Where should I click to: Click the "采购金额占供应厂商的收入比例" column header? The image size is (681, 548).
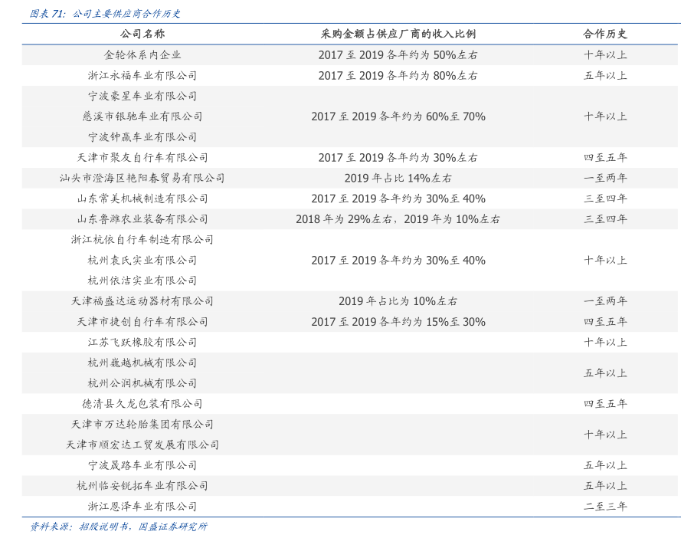click(x=398, y=34)
